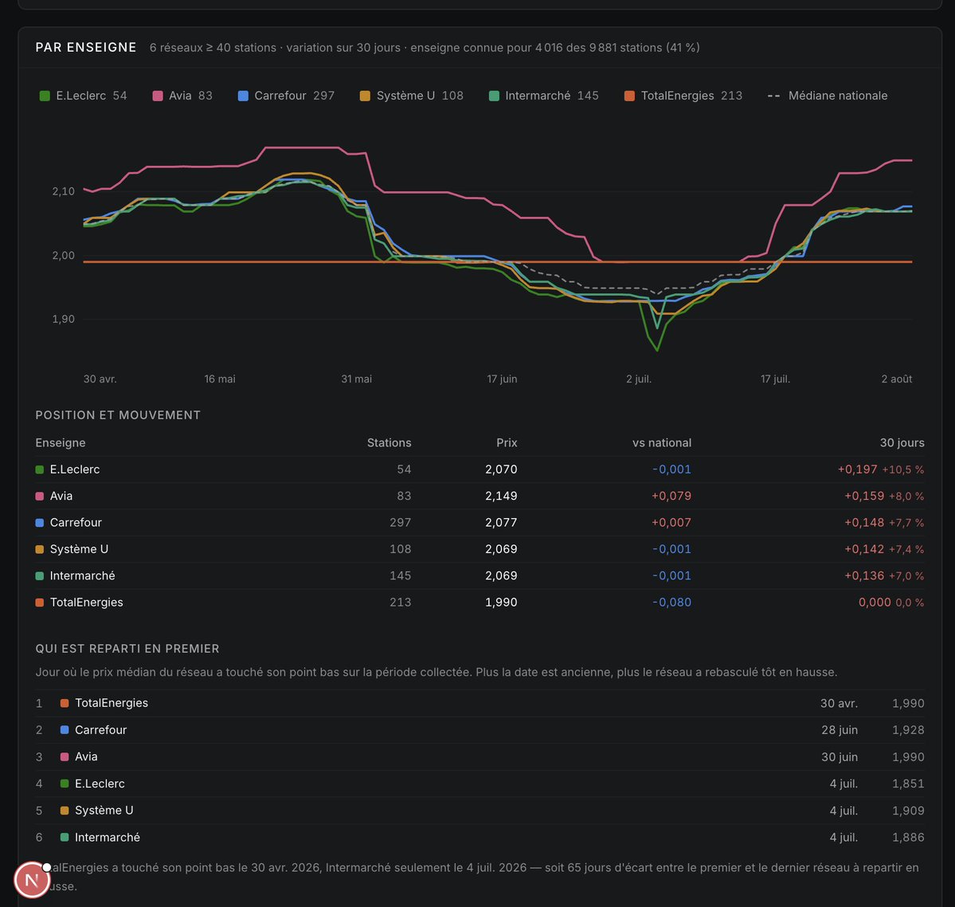The image size is (955, 907).
Task: Click TotalEnergies vs national value -0,080
Action: (671, 603)
